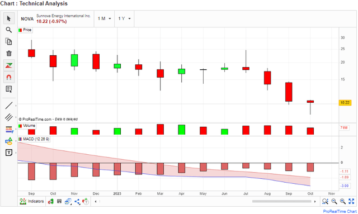The height and width of the screenshot is (214, 358).
Task: Select the shapes drawing tool
Action: (9, 141)
